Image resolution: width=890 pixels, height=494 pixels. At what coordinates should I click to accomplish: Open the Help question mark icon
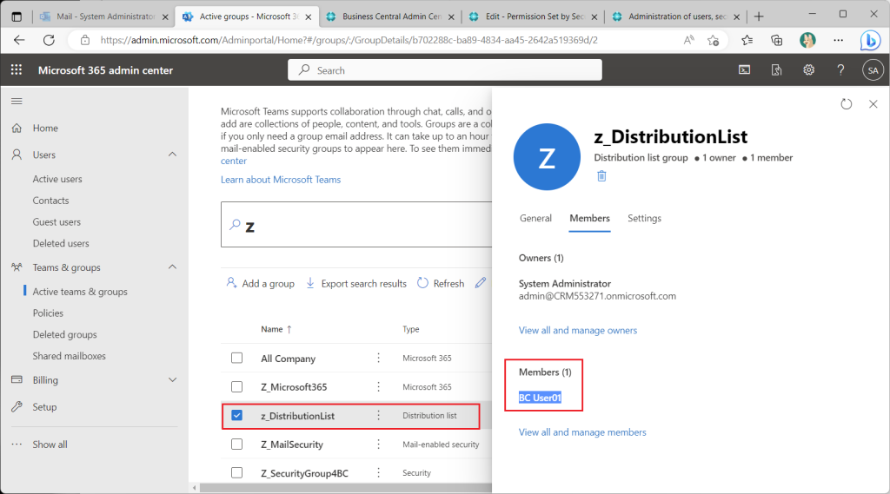(840, 69)
